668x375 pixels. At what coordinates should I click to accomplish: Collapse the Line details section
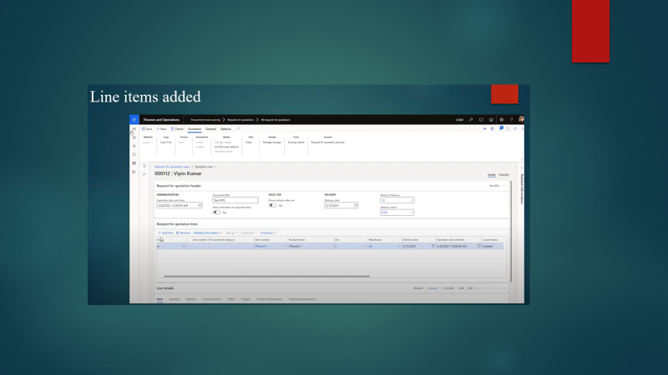click(504, 288)
